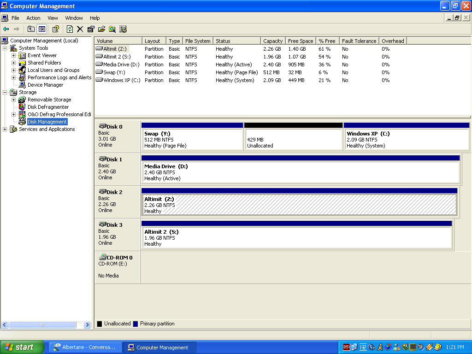Click the Back arrow in toolbar
This screenshot has width=472, height=354.
(6, 29)
